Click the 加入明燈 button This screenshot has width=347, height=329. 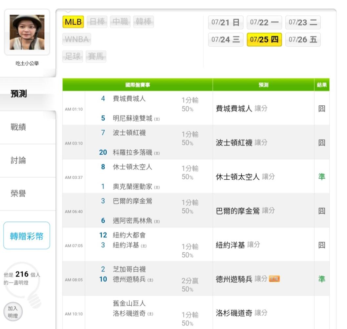13,312
